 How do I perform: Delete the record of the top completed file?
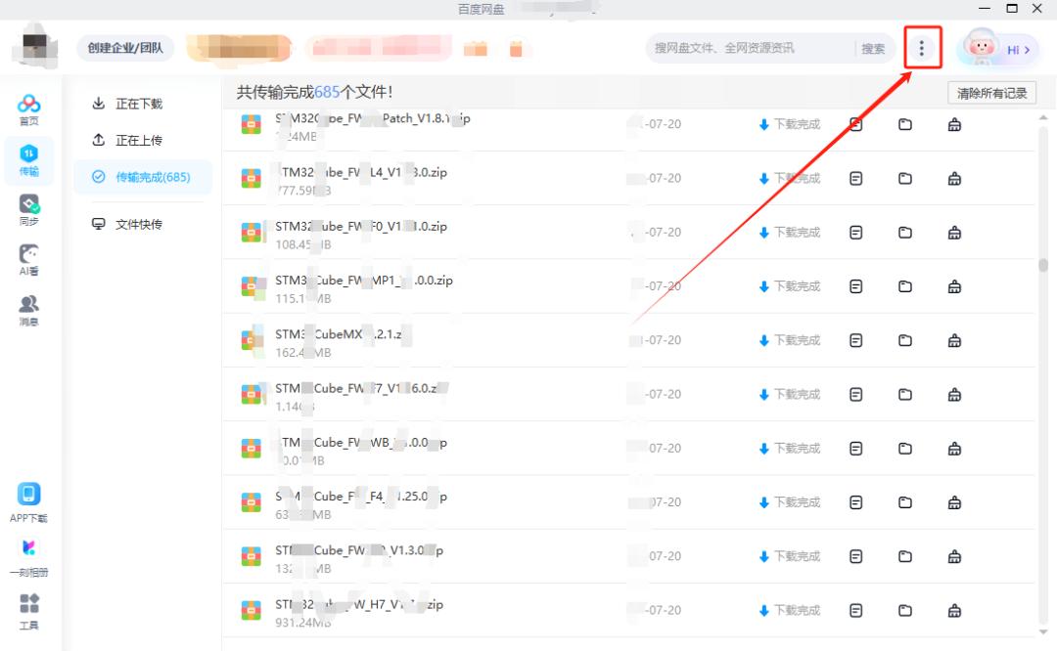click(x=954, y=124)
